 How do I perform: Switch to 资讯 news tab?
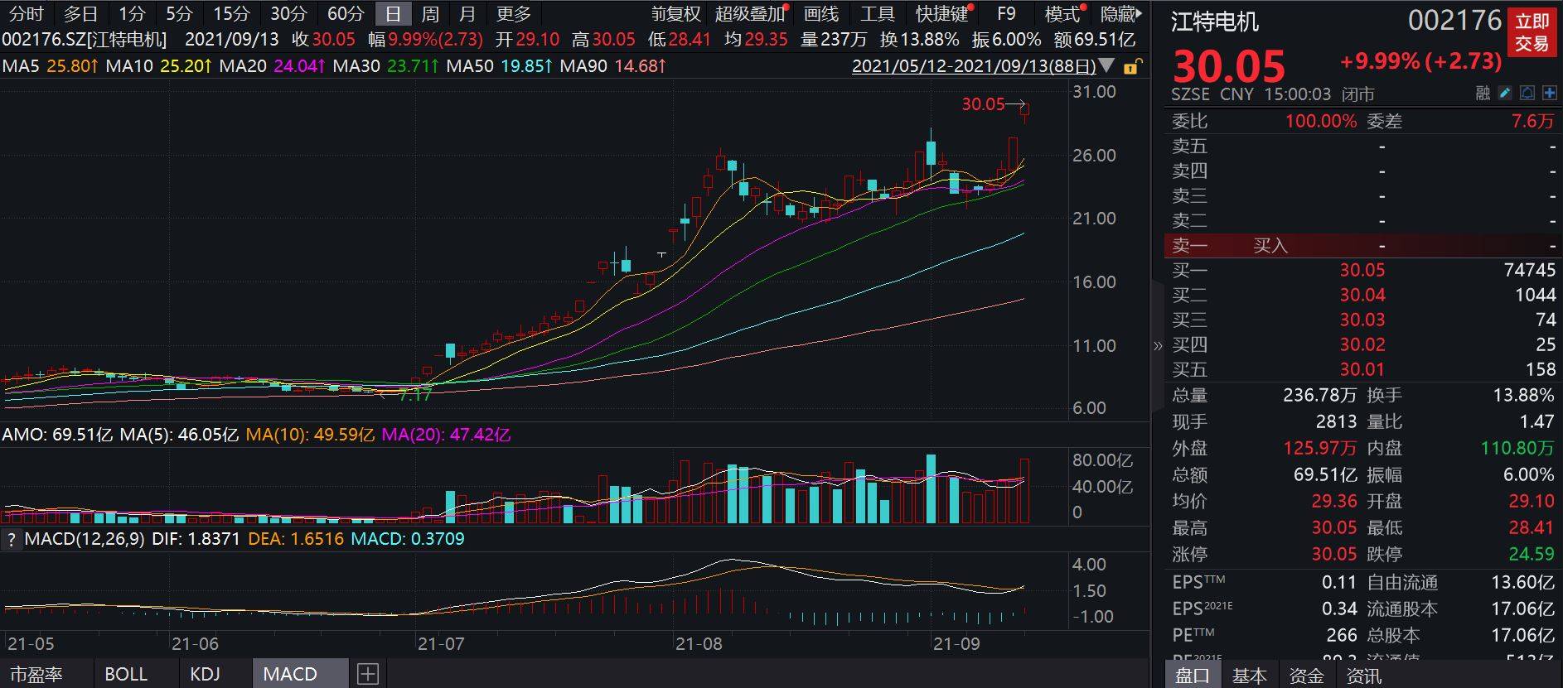click(x=1363, y=676)
